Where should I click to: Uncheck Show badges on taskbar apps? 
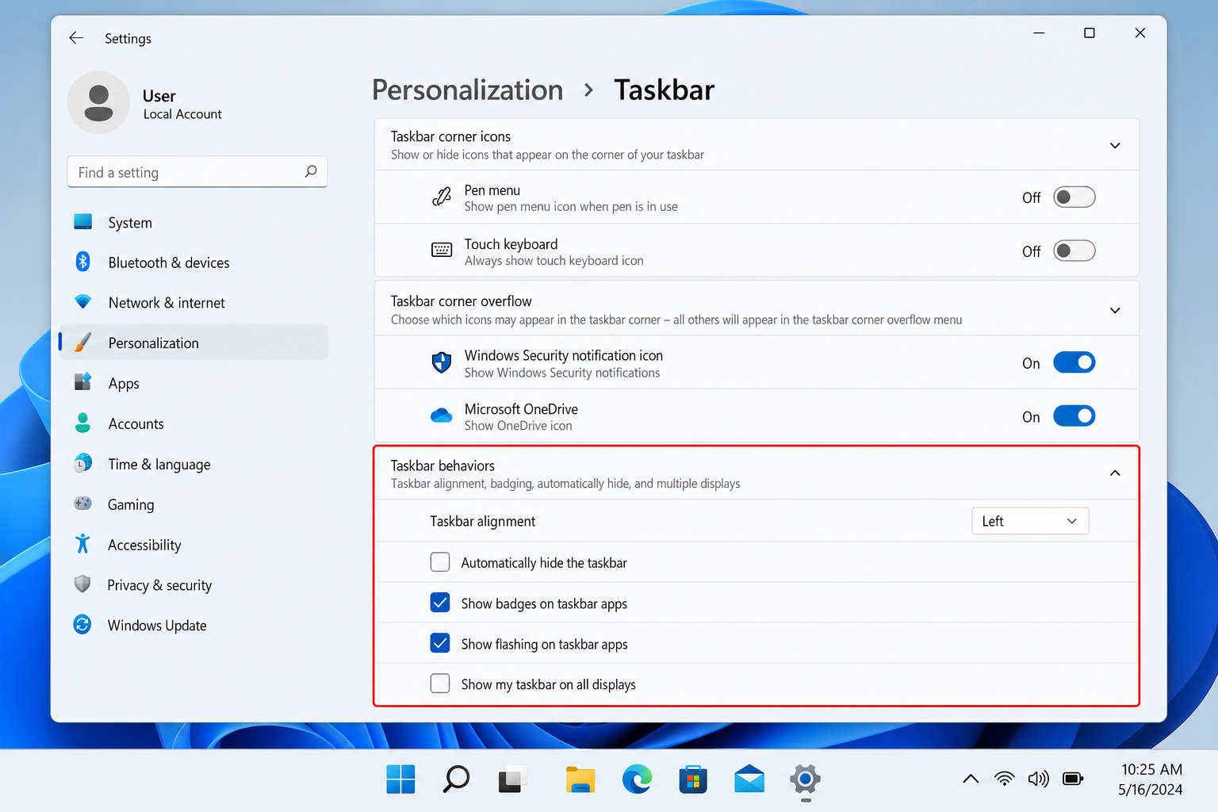[x=440, y=603]
